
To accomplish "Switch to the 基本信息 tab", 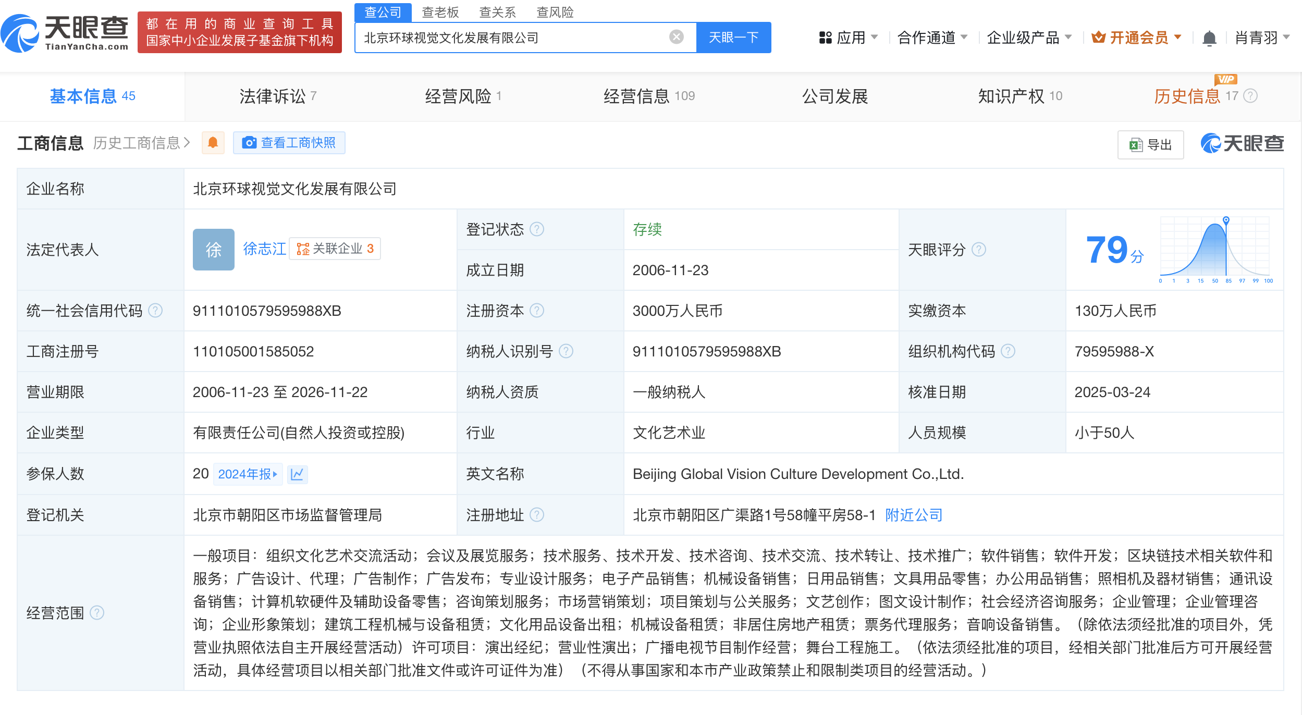I will click(92, 96).
